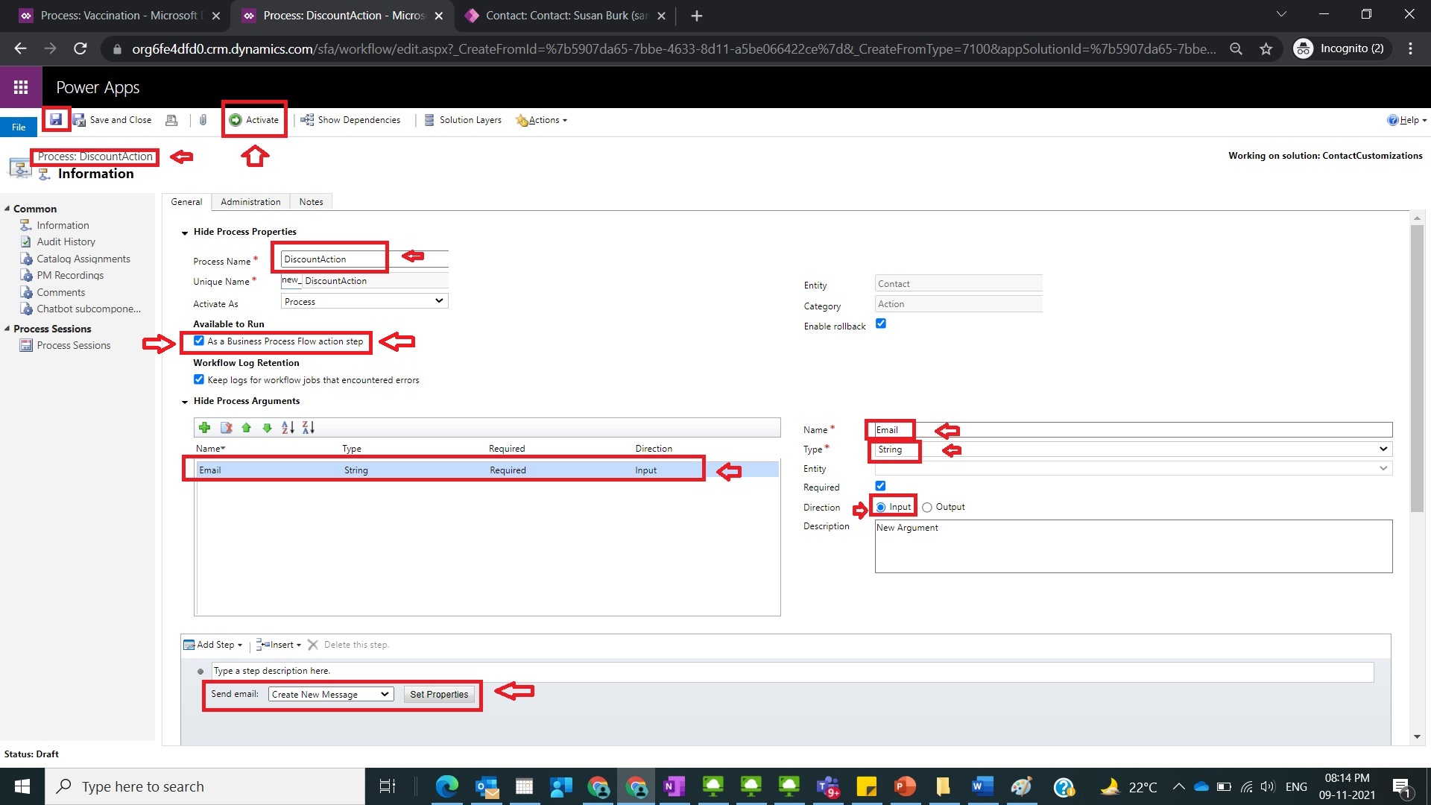The width and height of the screenshot is (1431, 805).
Task: Sort arguments with the A-Z sort icon
Action: tap(288, 427)
